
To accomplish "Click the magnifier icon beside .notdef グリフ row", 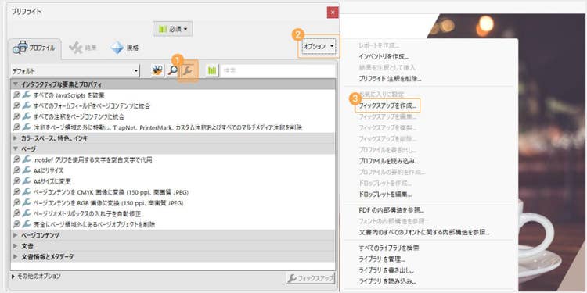I will (16, 159).
